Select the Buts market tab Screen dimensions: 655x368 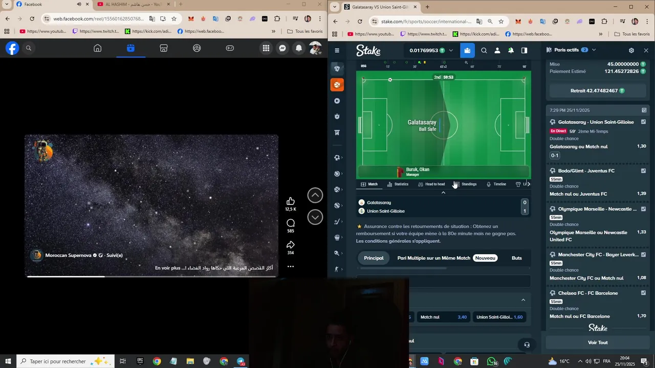[517, 258]
